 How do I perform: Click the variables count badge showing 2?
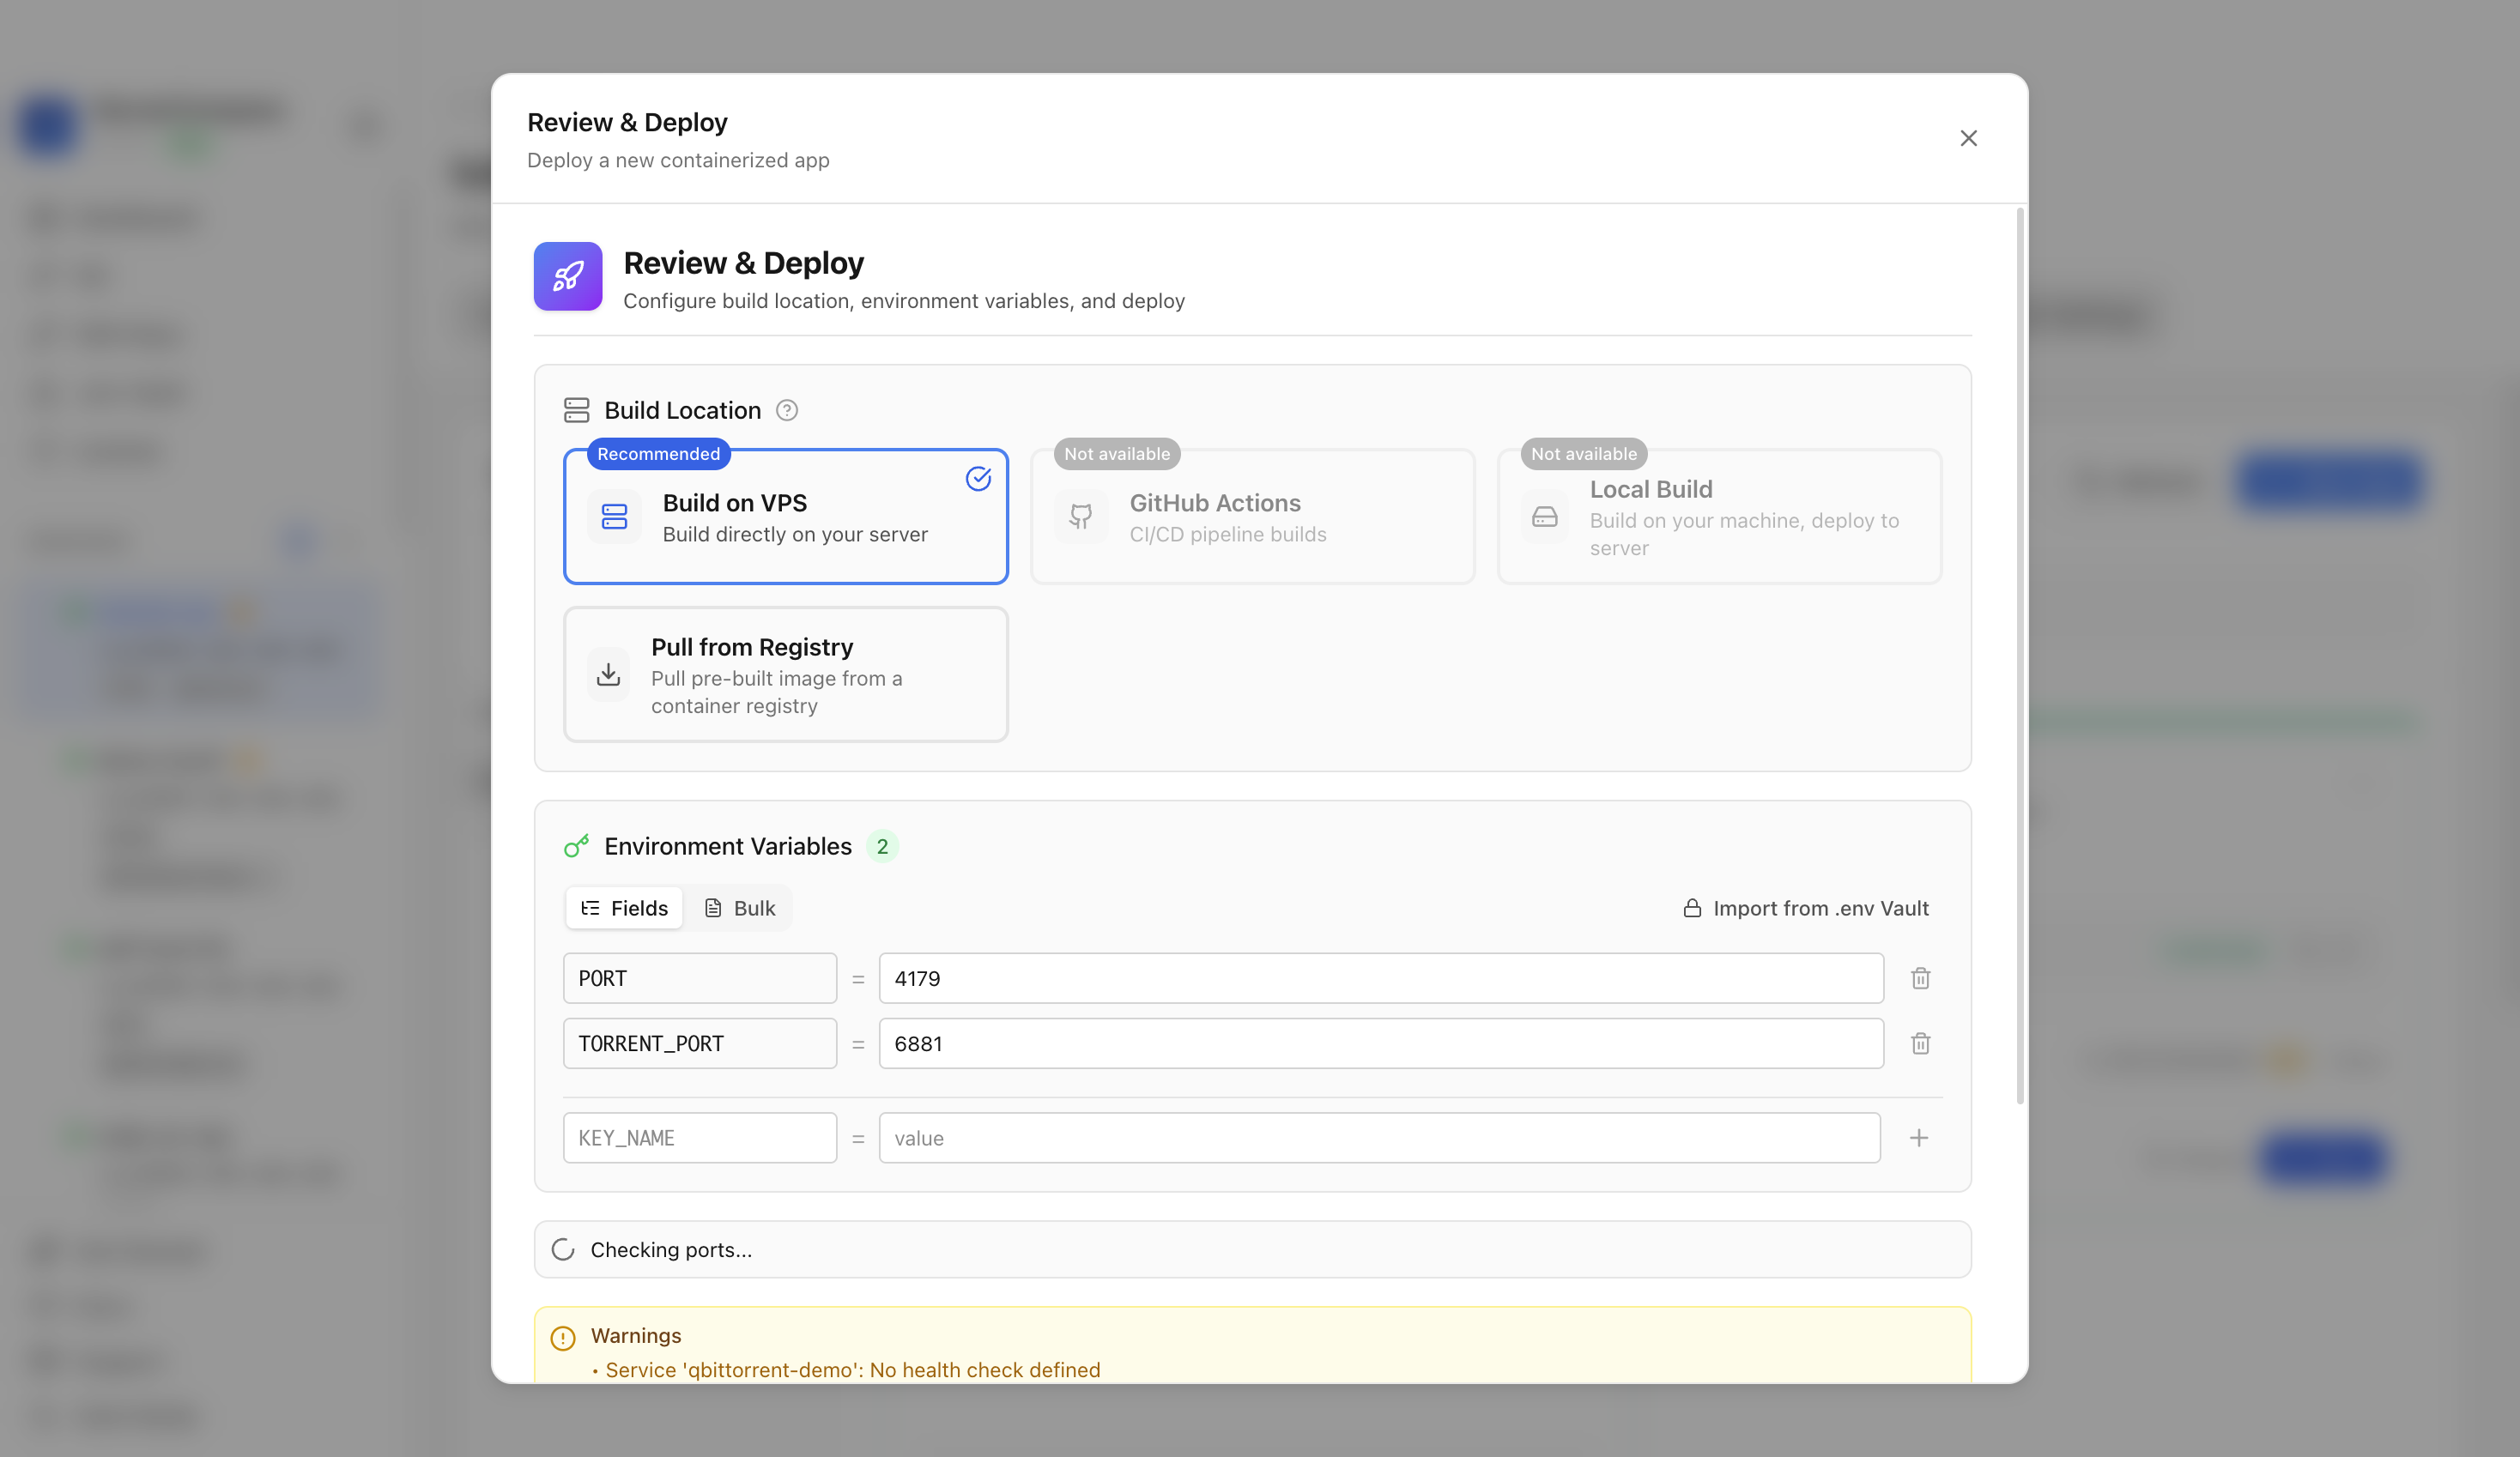pos(882,846)
